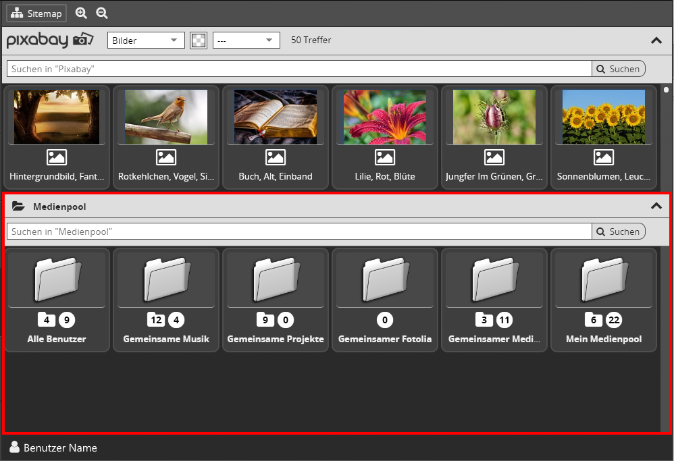Image resolution: width=674 pixels, height=461 pixels.
Task: Click image icon under the Lilie picture
Action: [385, 157]
